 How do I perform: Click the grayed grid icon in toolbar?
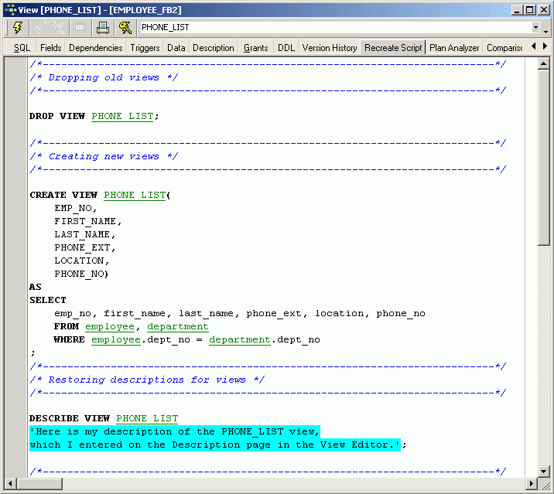tap(80, 28)
